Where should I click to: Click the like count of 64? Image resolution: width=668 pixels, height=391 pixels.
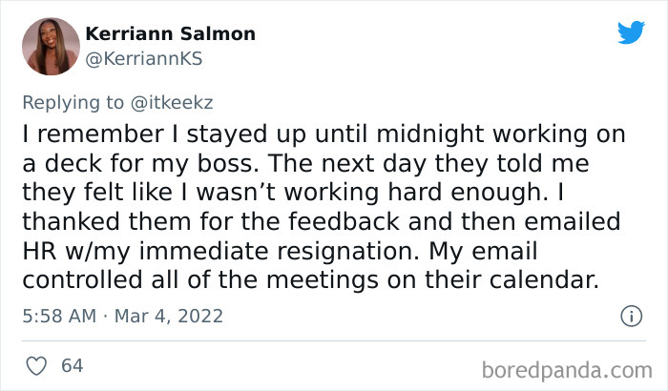(71, 365)
